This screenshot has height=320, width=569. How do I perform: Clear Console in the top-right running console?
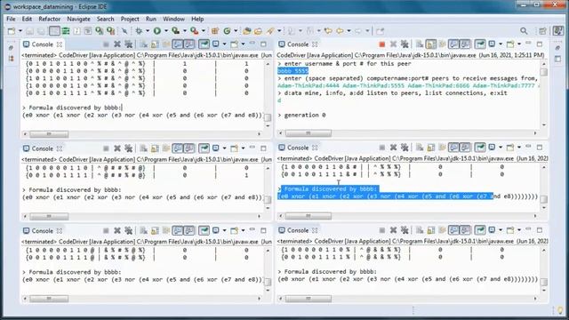(420, 44)
